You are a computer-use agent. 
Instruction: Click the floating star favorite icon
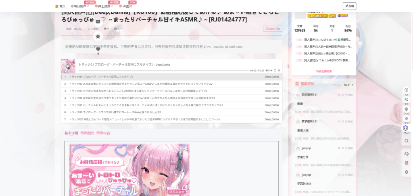tap(98, 36)
